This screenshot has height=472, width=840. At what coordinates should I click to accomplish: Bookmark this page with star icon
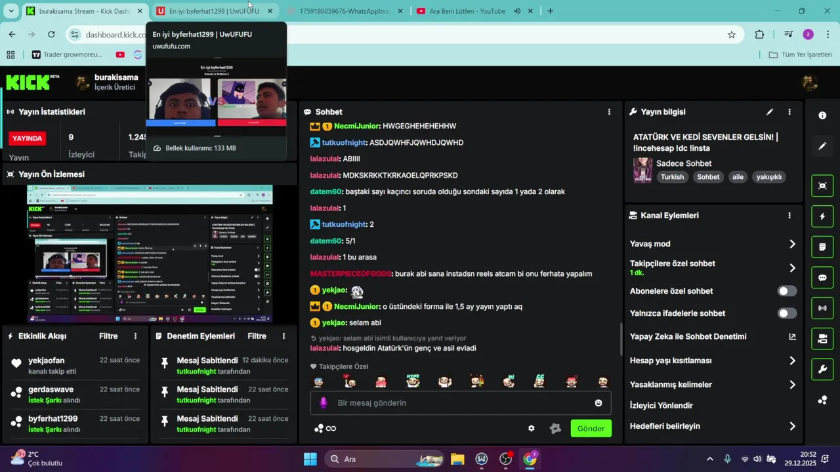732,35
